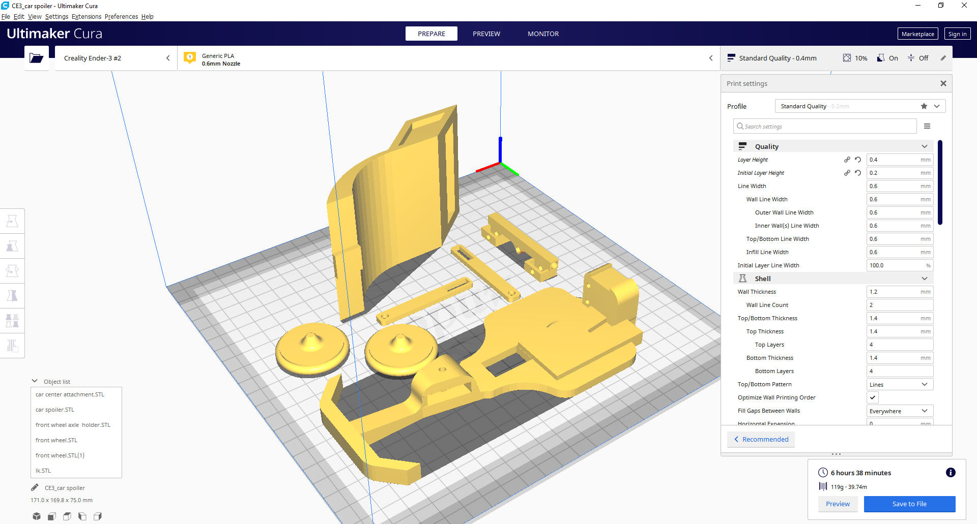Select the PREPARE stage tab
977x524 pixels.
tap(432, 34)
